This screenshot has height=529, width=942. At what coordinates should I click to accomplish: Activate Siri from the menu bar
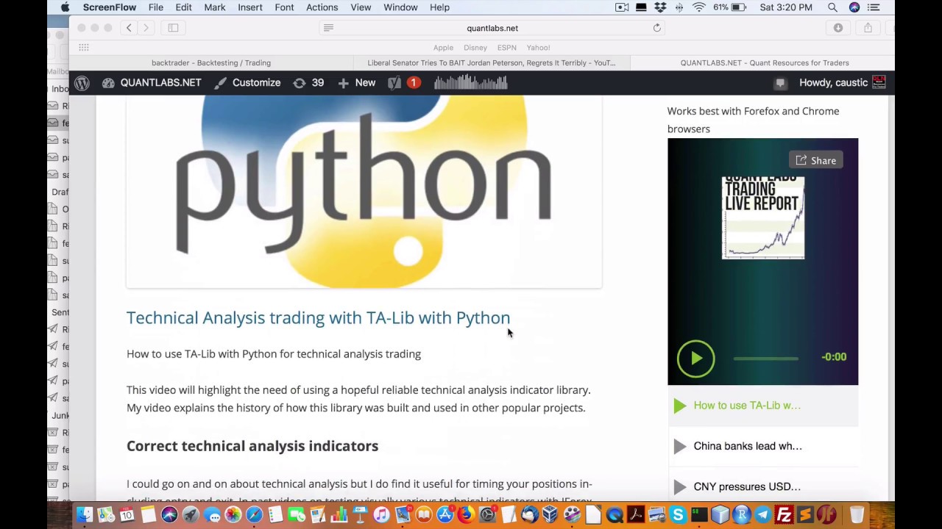854,7
